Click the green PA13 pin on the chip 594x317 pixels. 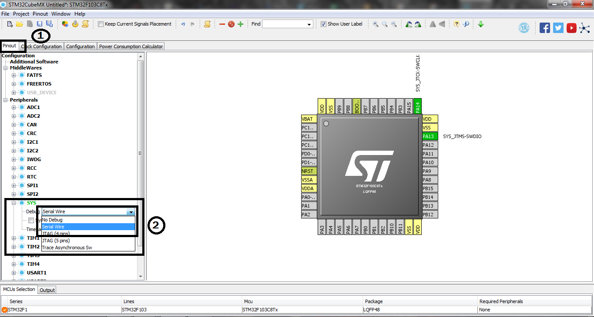click(x=430, y=136)
